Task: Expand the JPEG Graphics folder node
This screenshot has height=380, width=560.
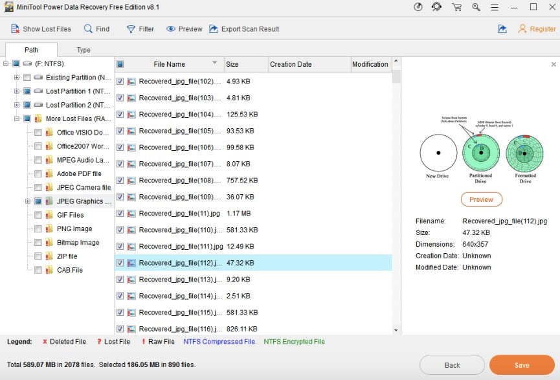Action: pyautogui.click(x=28, y=201)
